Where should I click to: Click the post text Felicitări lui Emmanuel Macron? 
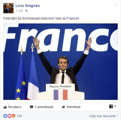[28, 18]
